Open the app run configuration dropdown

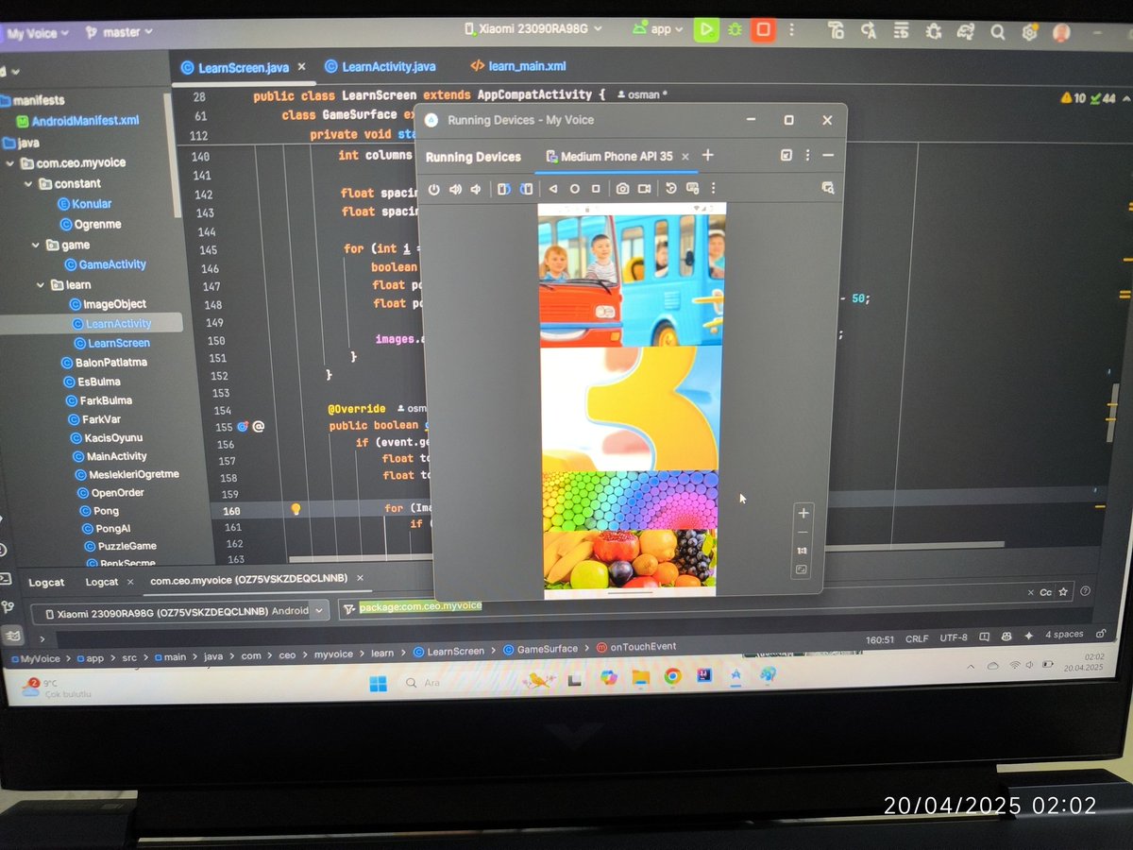coord(658,29)
